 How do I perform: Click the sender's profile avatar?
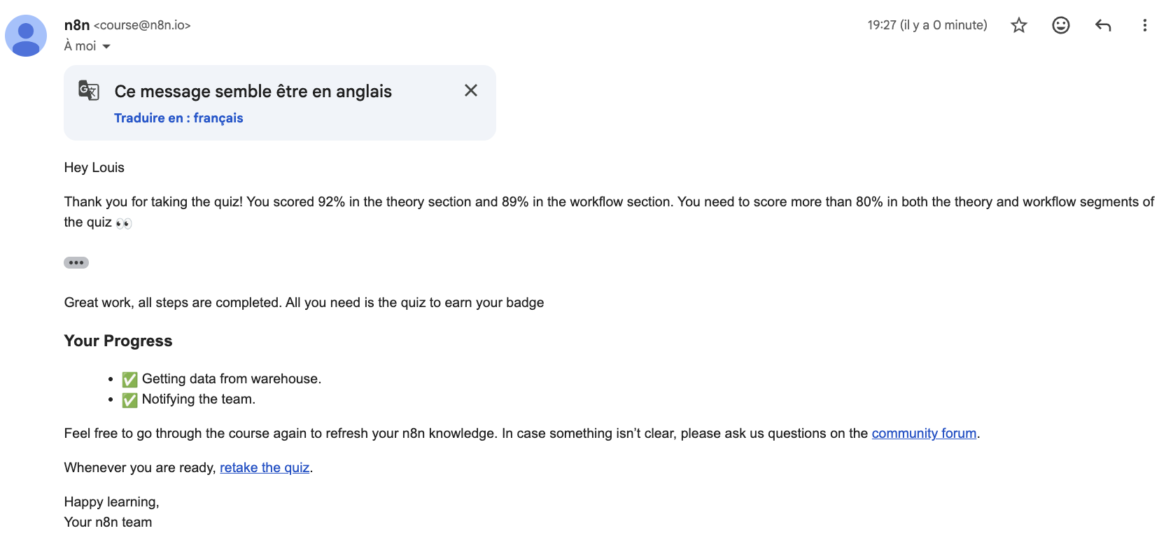26,36
